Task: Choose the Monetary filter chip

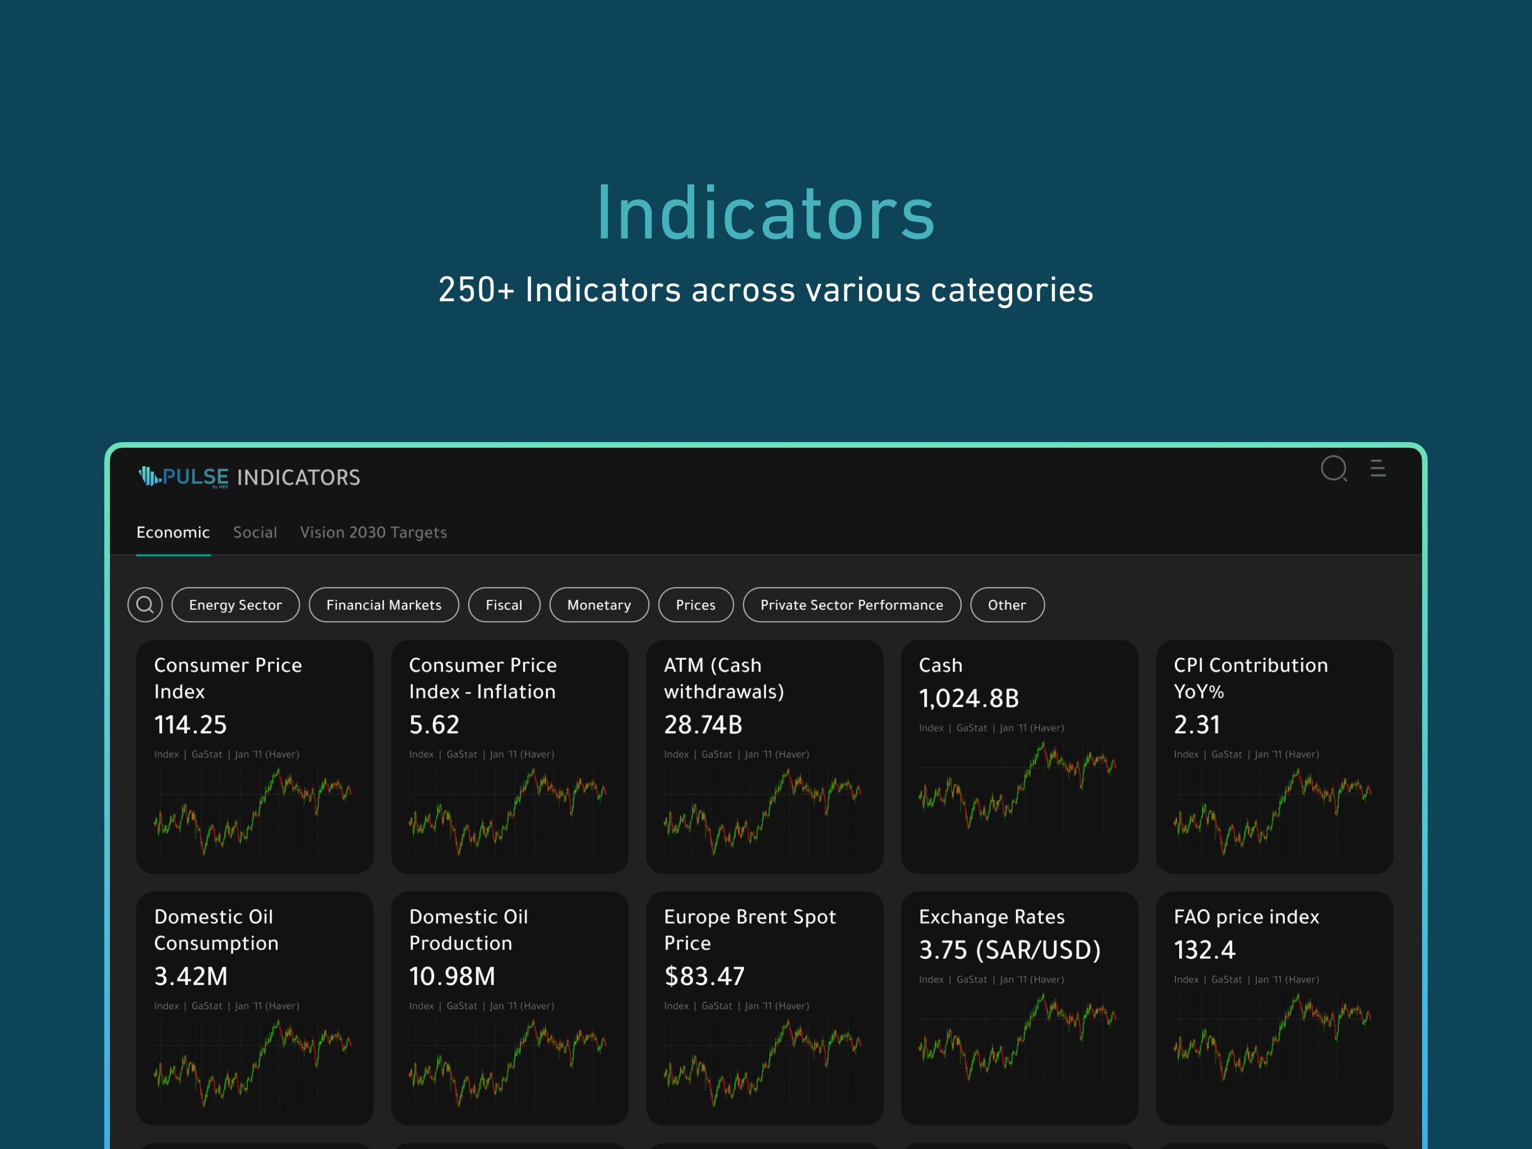Action: [x=599, y=604]
